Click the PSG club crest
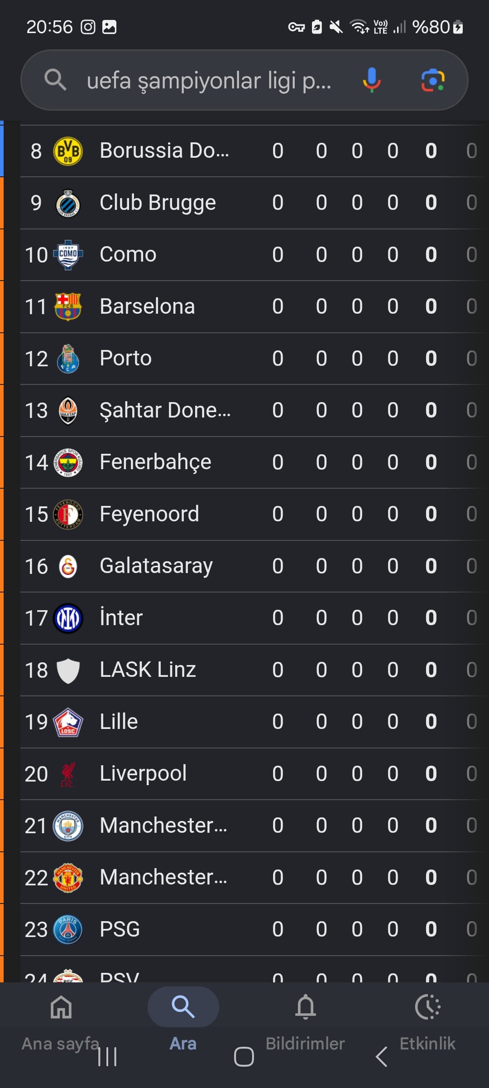The height and width of the screenshot is (1088, 489). (x=68, y=929)
